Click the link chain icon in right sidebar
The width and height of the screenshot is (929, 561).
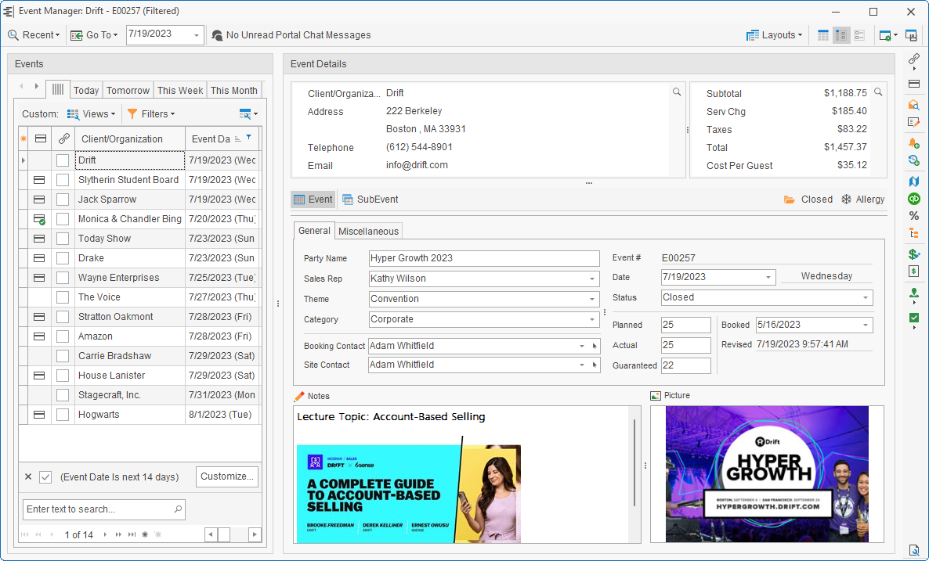[914, 59]
